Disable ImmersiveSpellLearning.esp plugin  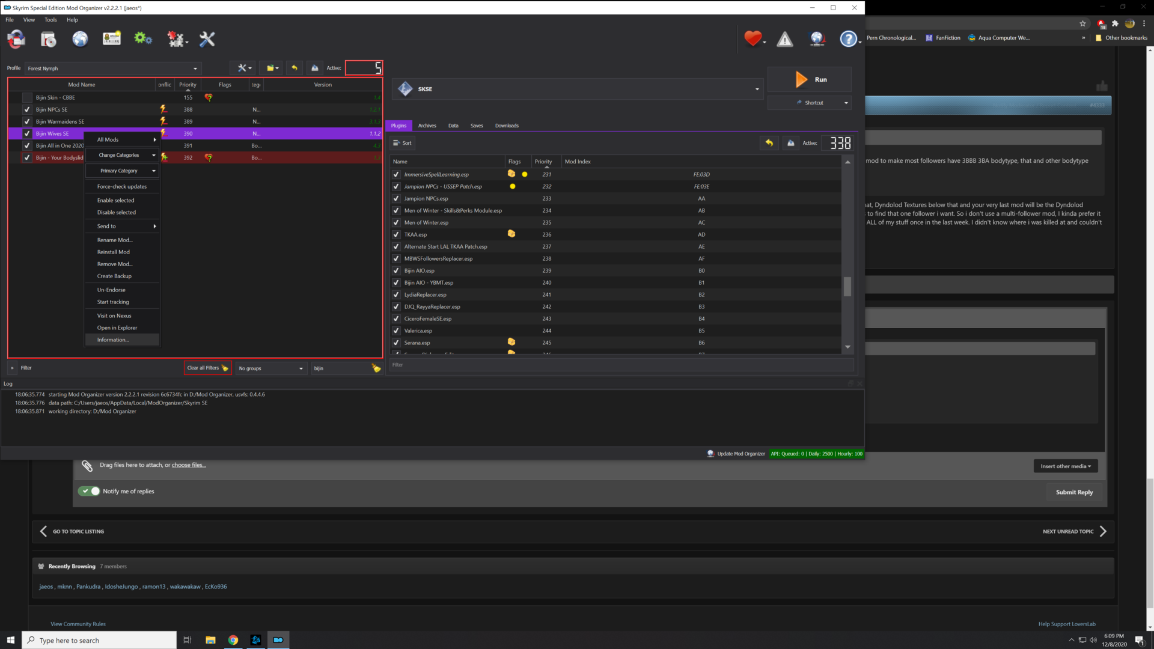click(396, 174)
